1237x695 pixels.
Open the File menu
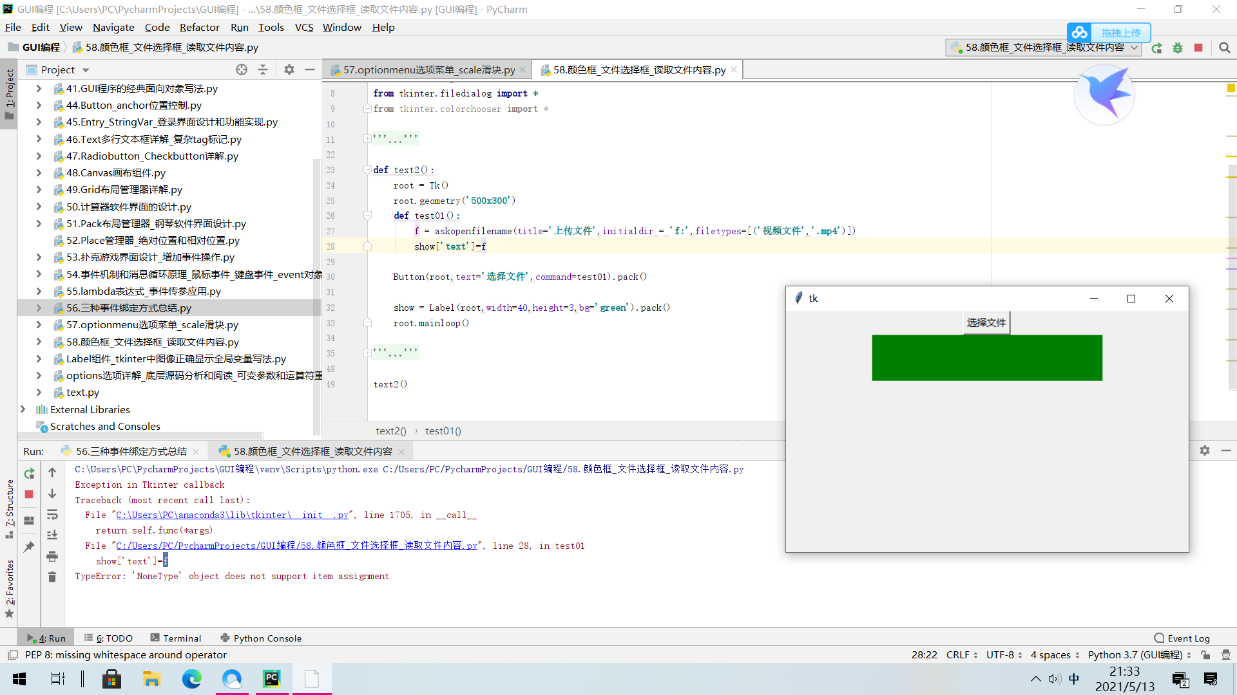tap(13, 27)
